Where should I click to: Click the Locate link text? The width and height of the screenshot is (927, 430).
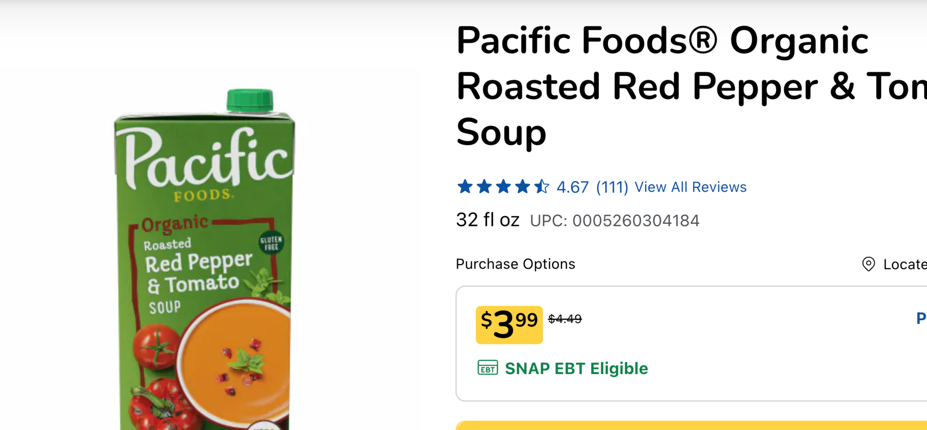click(x=904, y=264)
